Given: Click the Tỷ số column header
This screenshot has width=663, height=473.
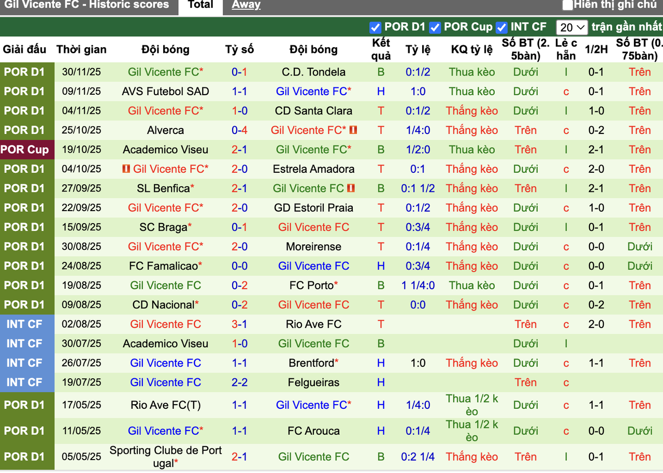Looking at the screenshot, I should [x=239, y=50].
